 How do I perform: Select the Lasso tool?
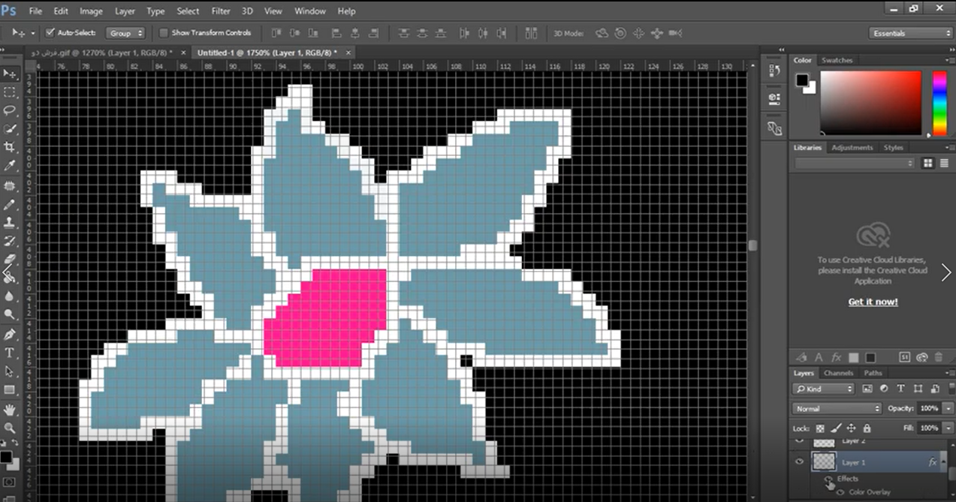tap(10, 110)
